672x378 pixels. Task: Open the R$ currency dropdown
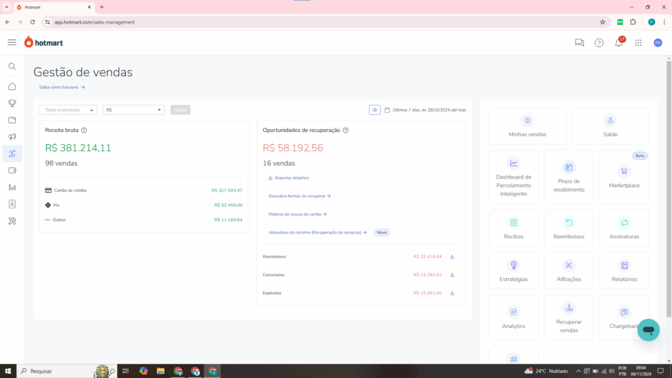coord(134,110)
